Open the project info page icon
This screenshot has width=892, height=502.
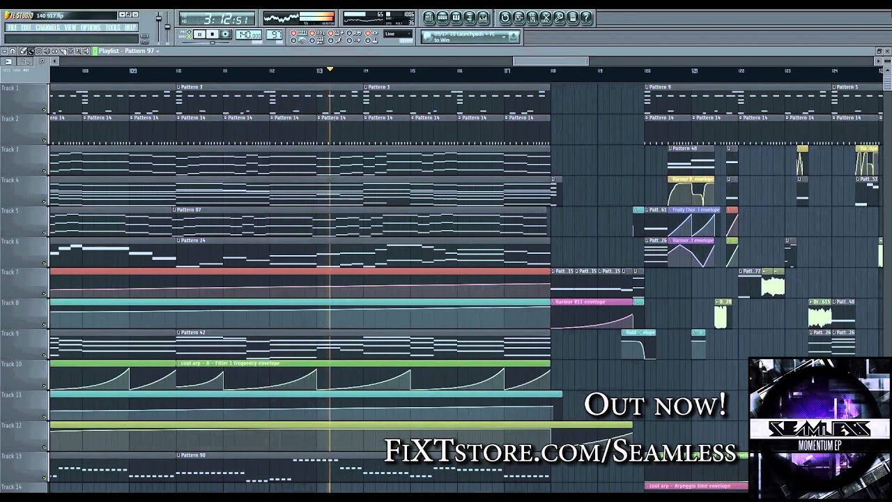point(572,17)
